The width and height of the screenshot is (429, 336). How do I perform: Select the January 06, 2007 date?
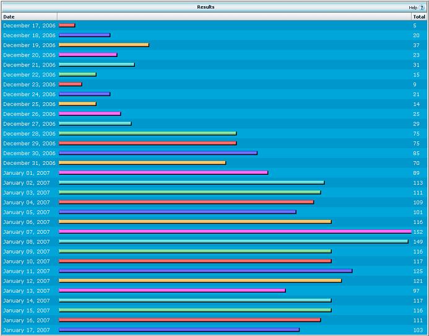[x=27, y=222]
